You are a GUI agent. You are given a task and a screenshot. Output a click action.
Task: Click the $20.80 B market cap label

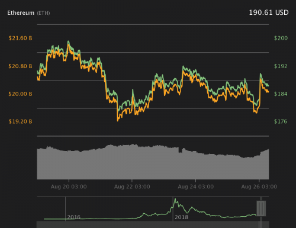coord(20,66)
